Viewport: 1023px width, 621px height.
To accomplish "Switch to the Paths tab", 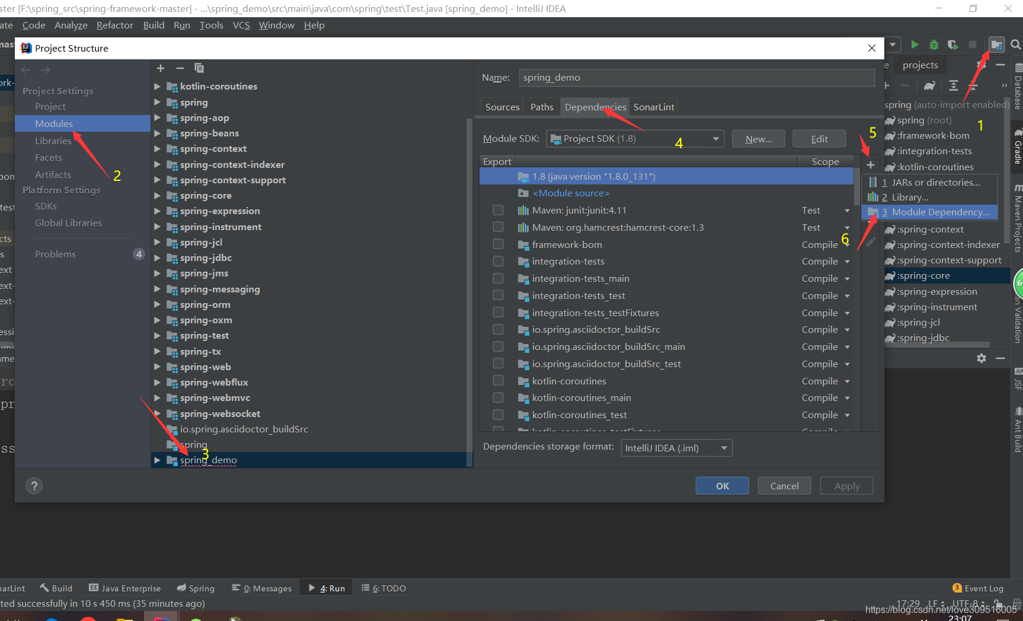I will pyautogui.click(x=542, y=107).
